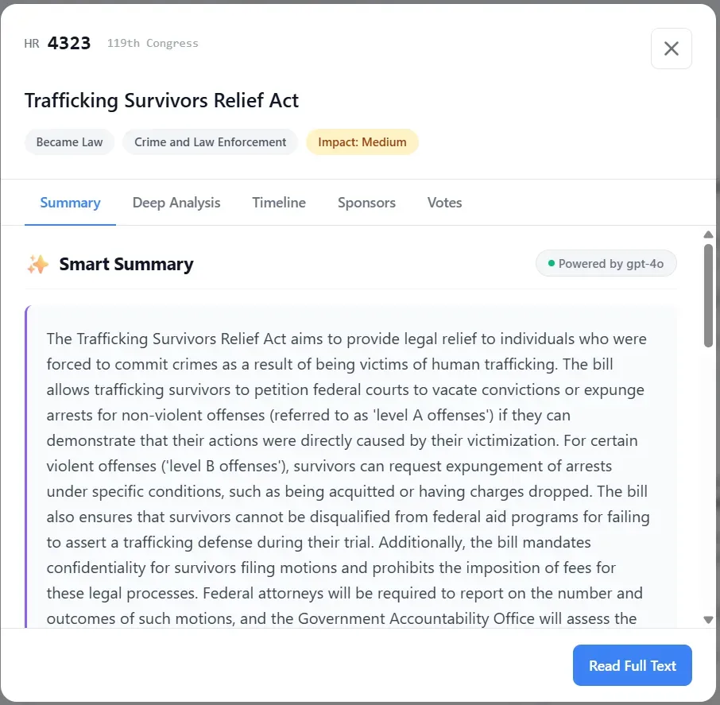Image resolution: width=720 pixels, height=705 pixels.
Task: Click the '119th Congress' label
Action: tap(153, 44)
